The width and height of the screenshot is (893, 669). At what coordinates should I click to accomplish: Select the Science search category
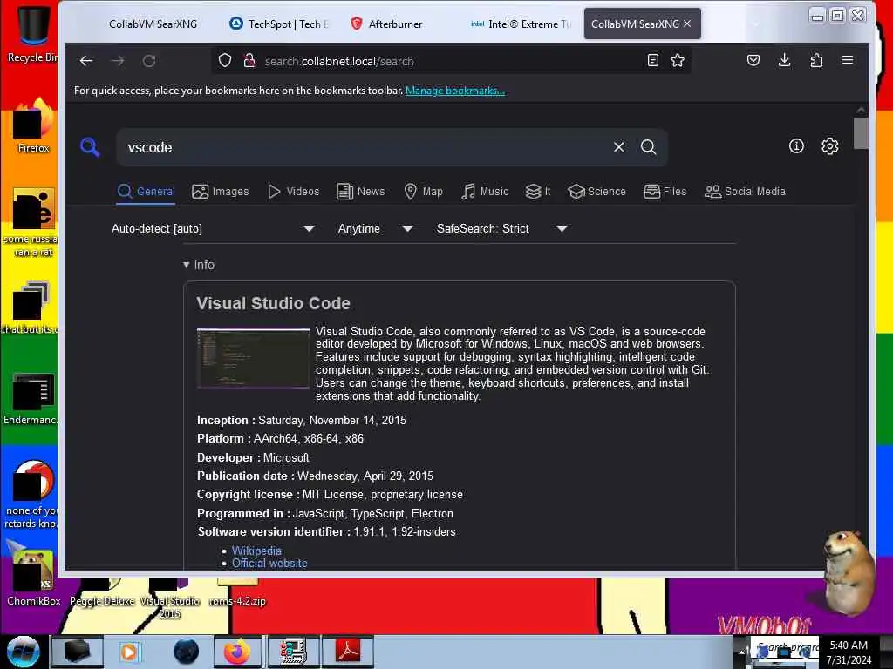click(596, 191)
